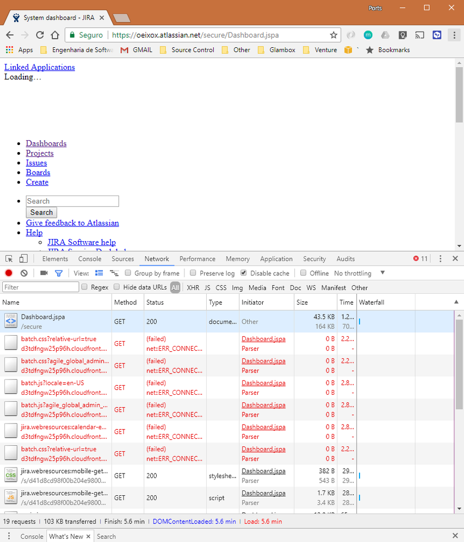Open the DevTools three-dot menu
This screenshot has width=464, height=542.
441,259
